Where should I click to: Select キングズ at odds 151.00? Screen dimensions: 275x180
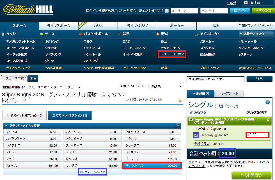[x=92, y=166]
